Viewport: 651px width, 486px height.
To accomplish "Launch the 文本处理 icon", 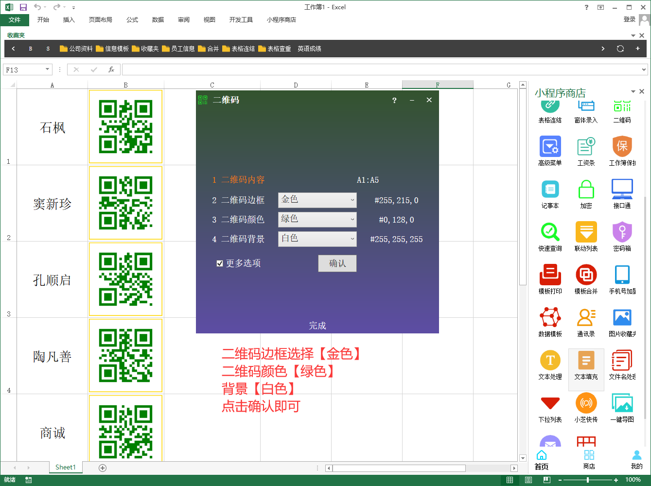I will click(x=550, y=360).
